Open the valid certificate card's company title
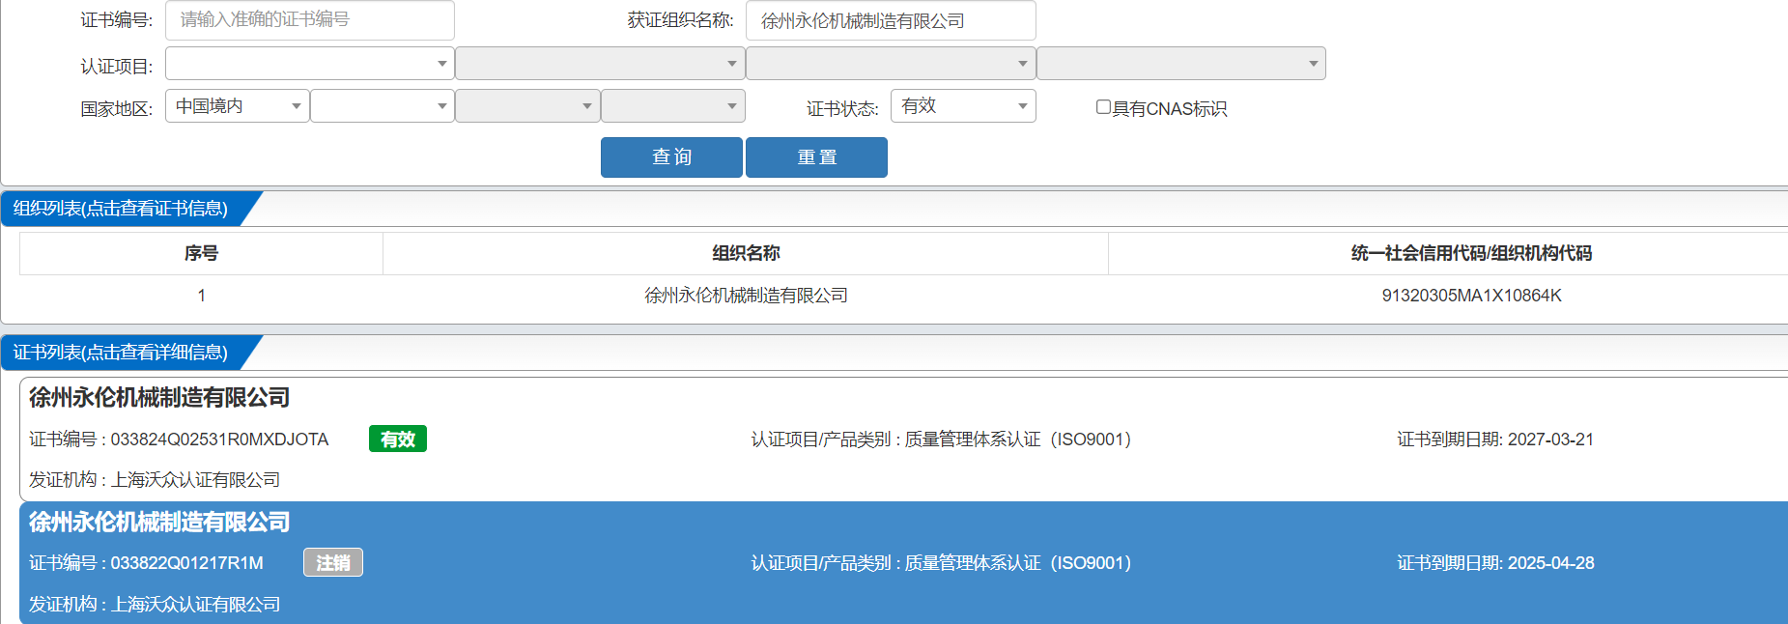This screenshot has width=1788, height=624. 159,398
